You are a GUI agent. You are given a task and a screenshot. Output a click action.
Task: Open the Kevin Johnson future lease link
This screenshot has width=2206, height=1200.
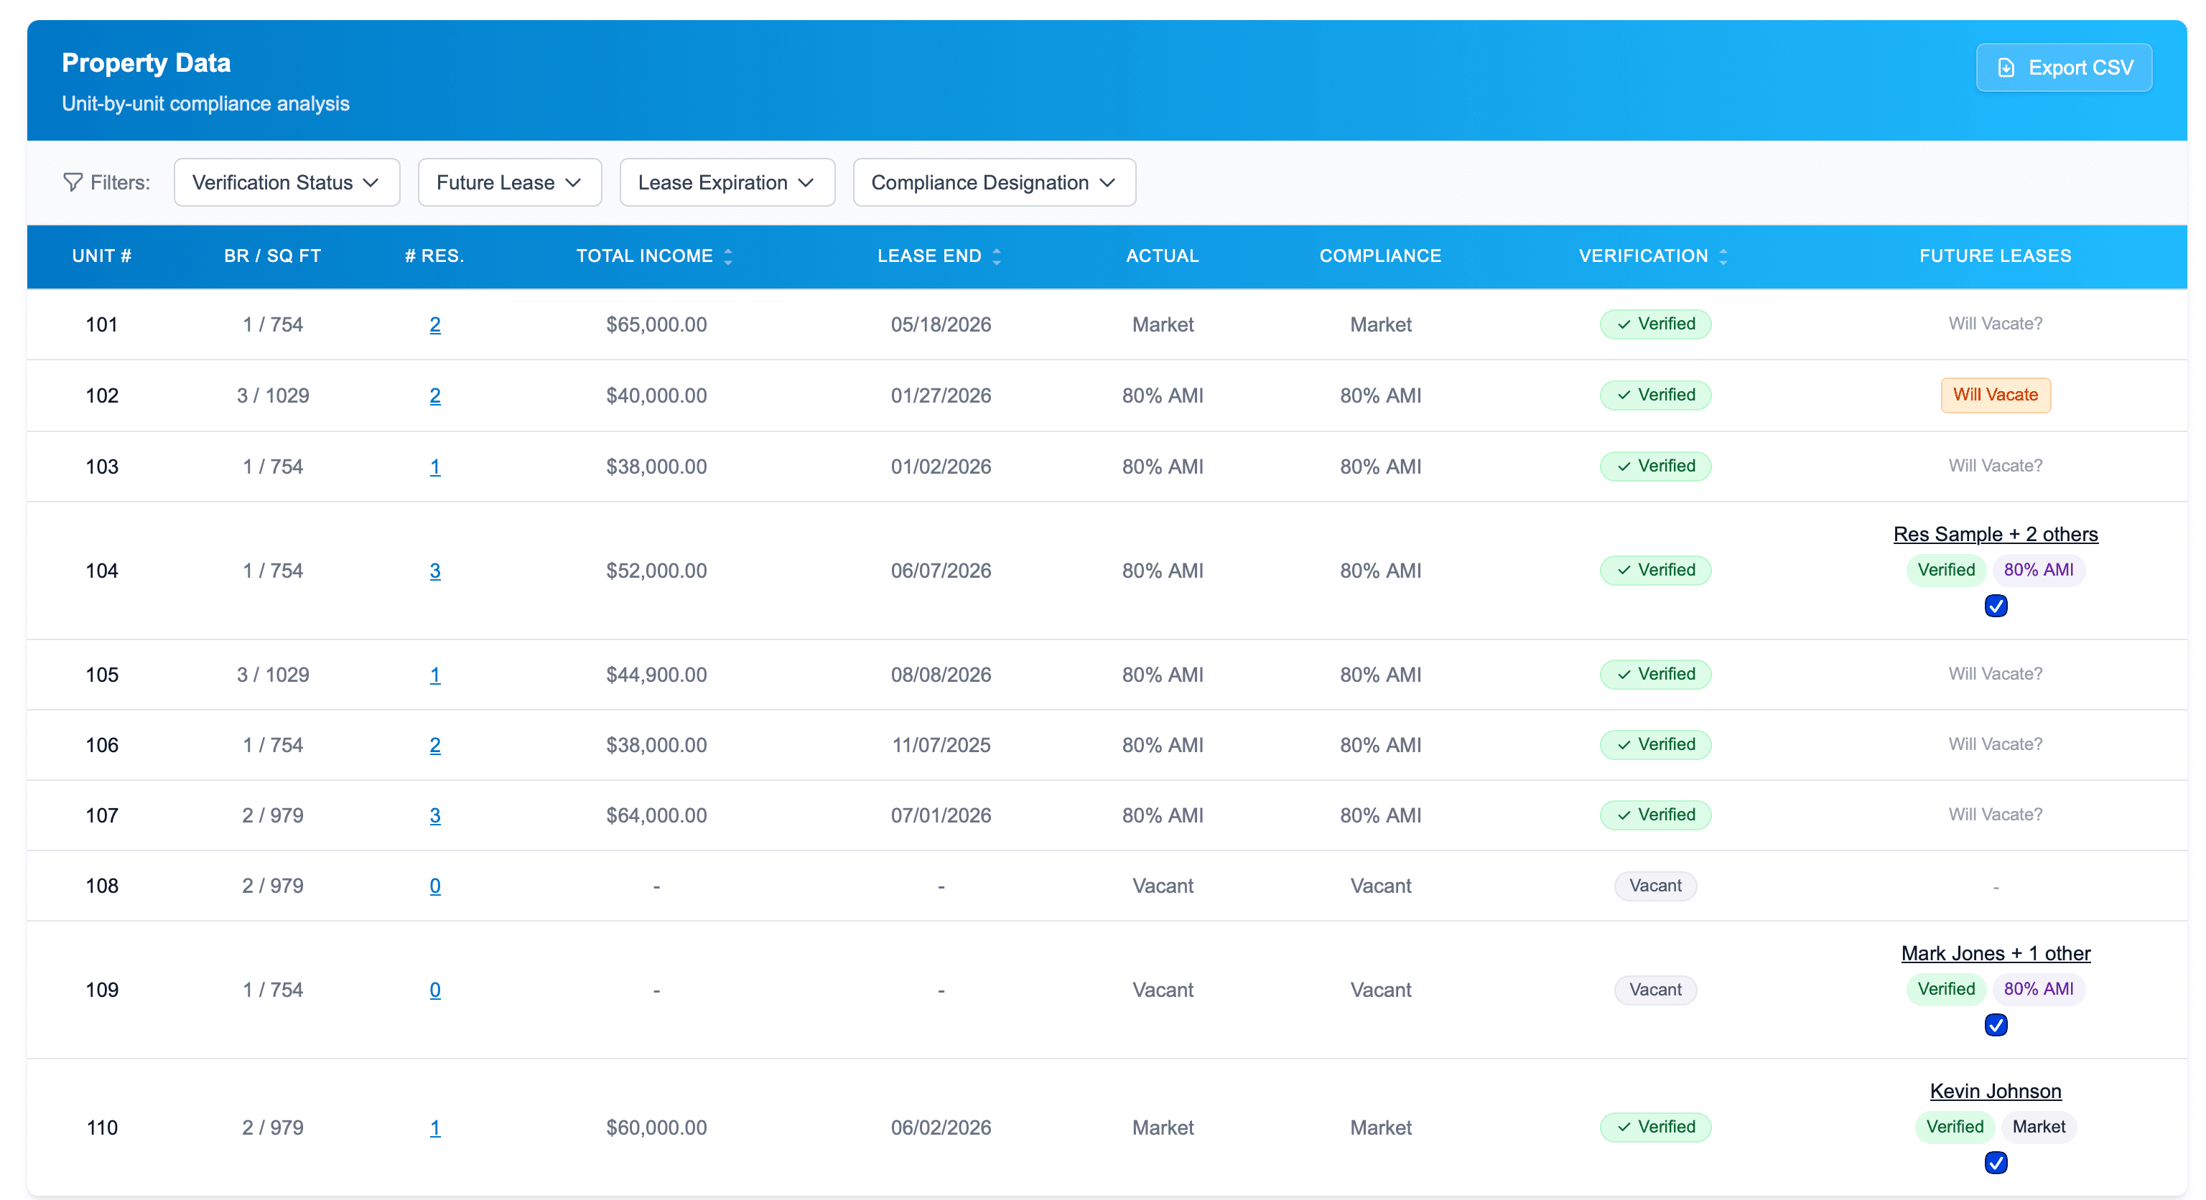point(1996,1092)
